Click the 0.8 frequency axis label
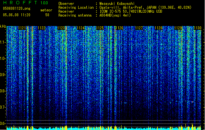205x130 pixels. (3, 91)
